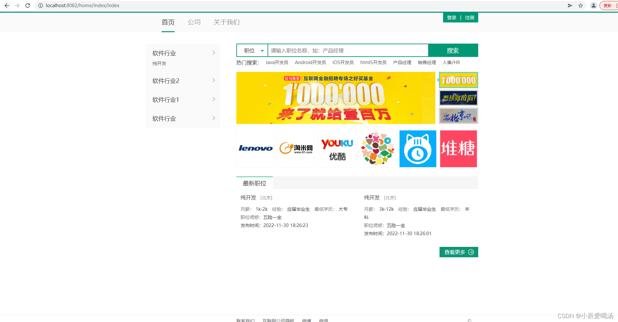The width and height of the screenshot is (618, 322).
Task: Expand the 软件行业1 category
Action: (183, 100)
